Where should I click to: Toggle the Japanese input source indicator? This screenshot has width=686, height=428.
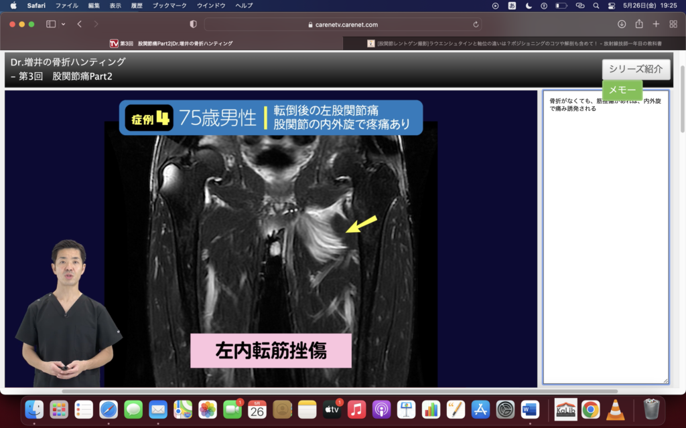point(512,5)
